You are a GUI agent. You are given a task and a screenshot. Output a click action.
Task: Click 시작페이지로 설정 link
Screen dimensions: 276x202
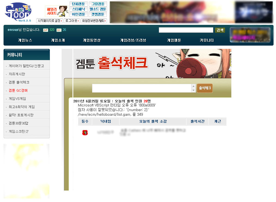coord(50,21)
